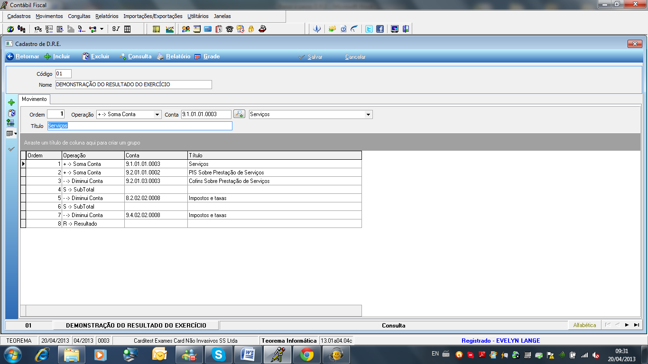Click the Incluir button
The width and height of the screenshot is (648, 364).
click(57, 56)
